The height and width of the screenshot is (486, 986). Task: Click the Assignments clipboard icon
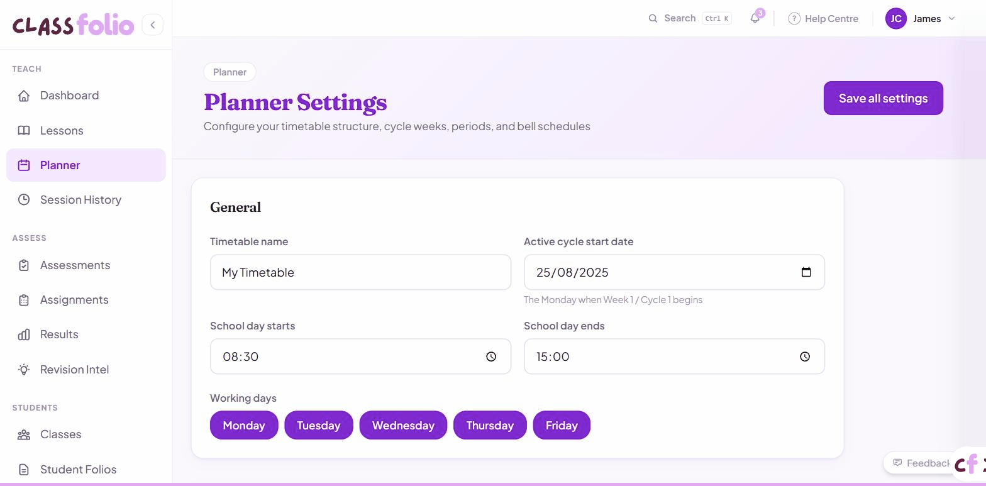(24, 300)
